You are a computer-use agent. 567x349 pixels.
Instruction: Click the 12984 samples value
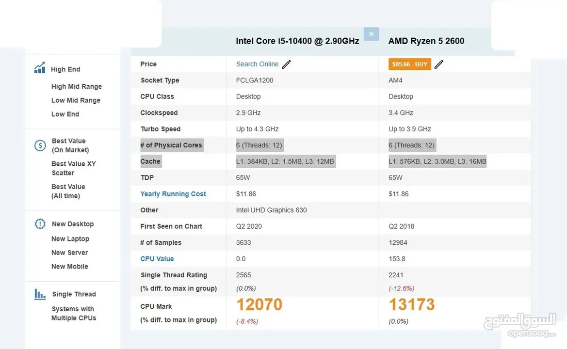pyautogui.click(x=398, y=242)
